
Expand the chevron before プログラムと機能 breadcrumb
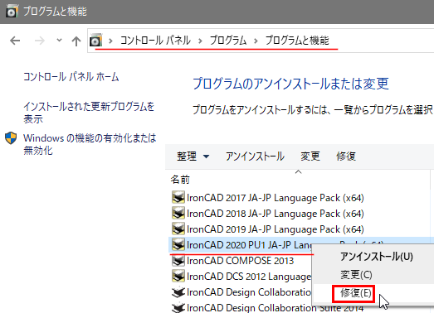(x=256, y=41)
